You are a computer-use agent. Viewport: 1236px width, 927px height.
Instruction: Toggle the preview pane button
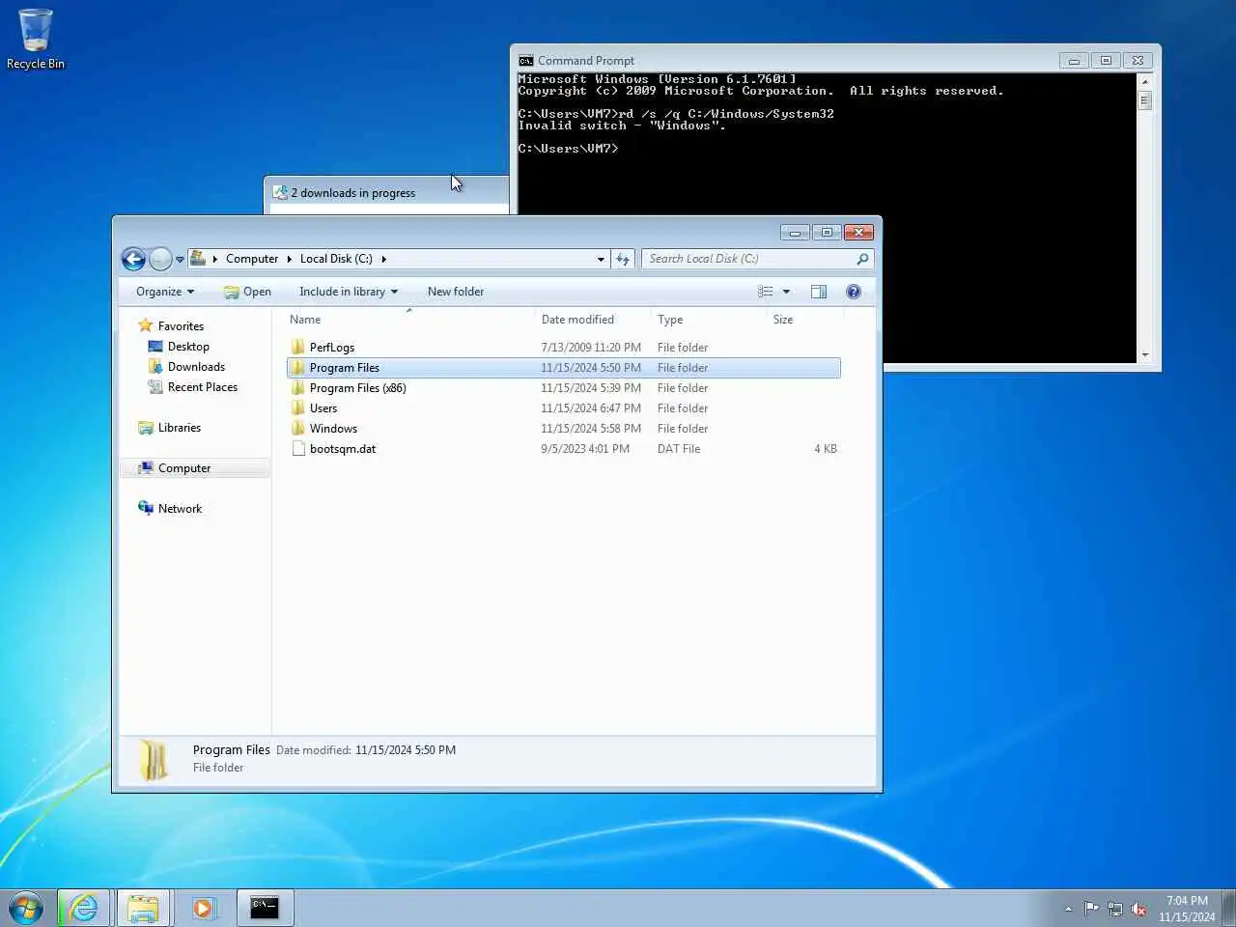tap(819, 292)
